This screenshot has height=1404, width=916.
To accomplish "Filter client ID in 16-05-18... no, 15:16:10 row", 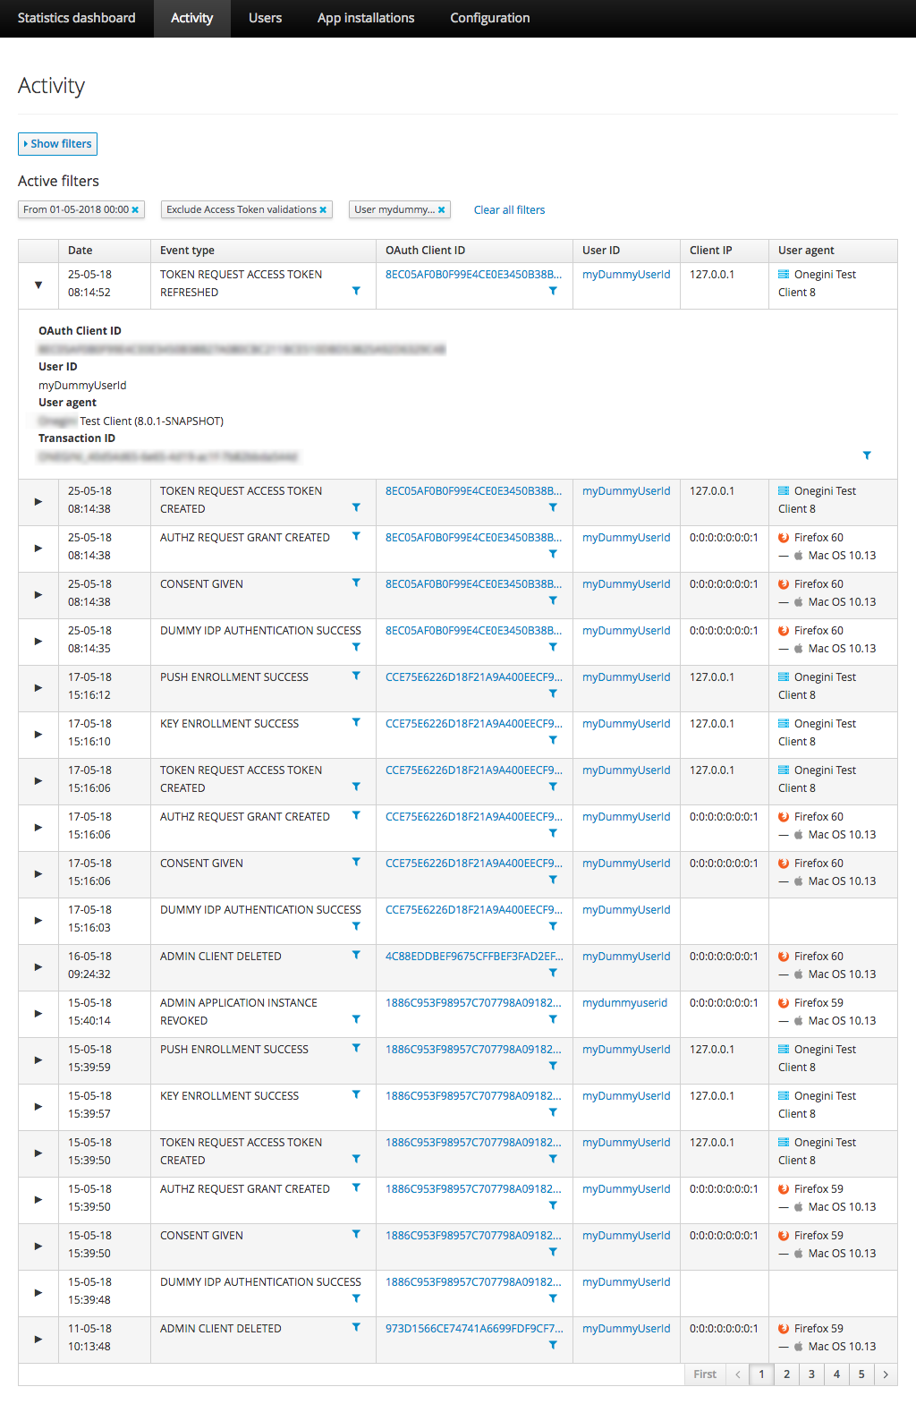I will click(x=553, y=740).
